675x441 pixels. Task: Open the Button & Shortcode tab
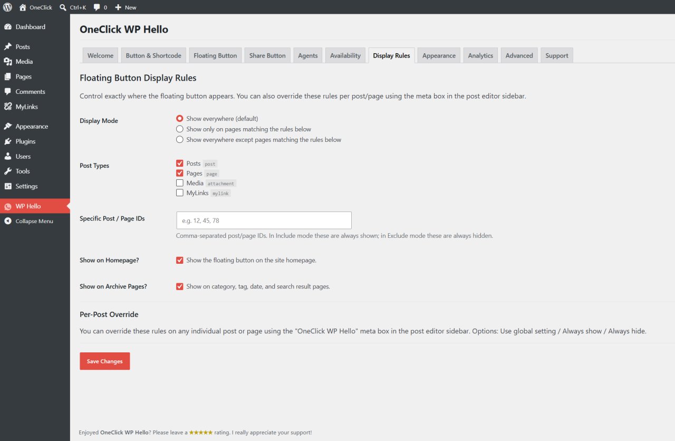[x=153, y=55]
